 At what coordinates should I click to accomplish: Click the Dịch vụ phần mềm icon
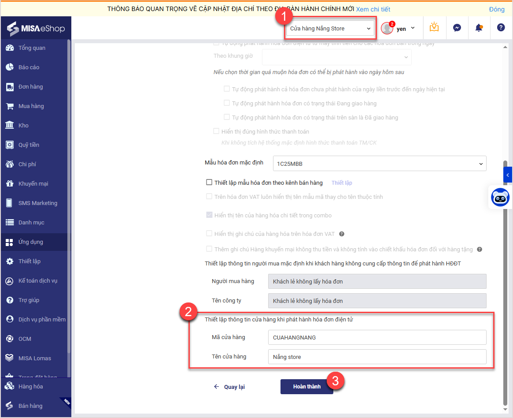click(10, 319)
